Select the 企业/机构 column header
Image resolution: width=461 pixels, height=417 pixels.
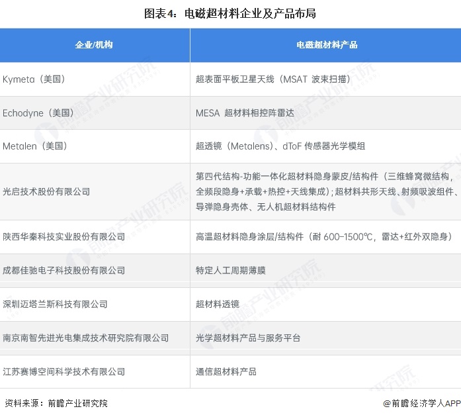pos(95,45)
